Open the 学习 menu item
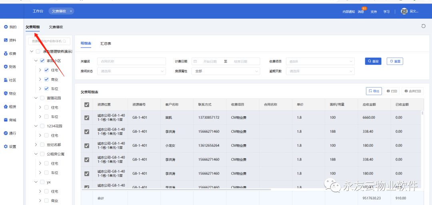 (386, 12)
